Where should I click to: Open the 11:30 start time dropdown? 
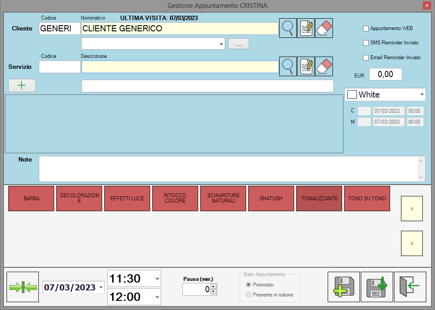[157, 278]
